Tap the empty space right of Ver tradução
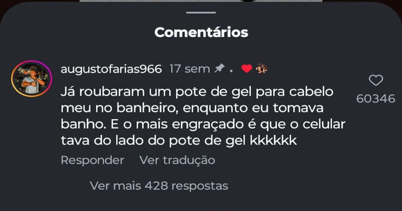 [x=282, y=160]
